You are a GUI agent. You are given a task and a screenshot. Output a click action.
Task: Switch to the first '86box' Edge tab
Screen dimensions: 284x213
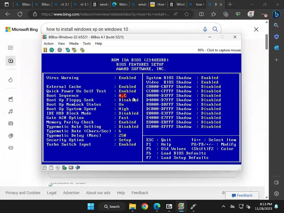(x=23, y=4)
